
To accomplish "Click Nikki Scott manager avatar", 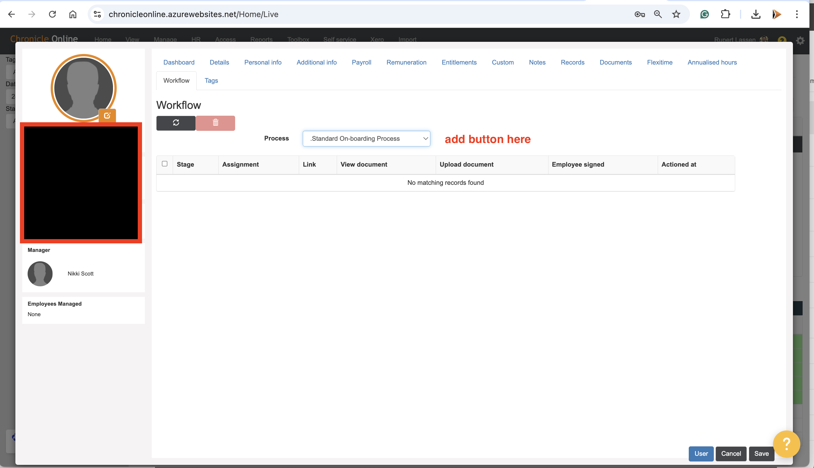I will coord(40,274).
